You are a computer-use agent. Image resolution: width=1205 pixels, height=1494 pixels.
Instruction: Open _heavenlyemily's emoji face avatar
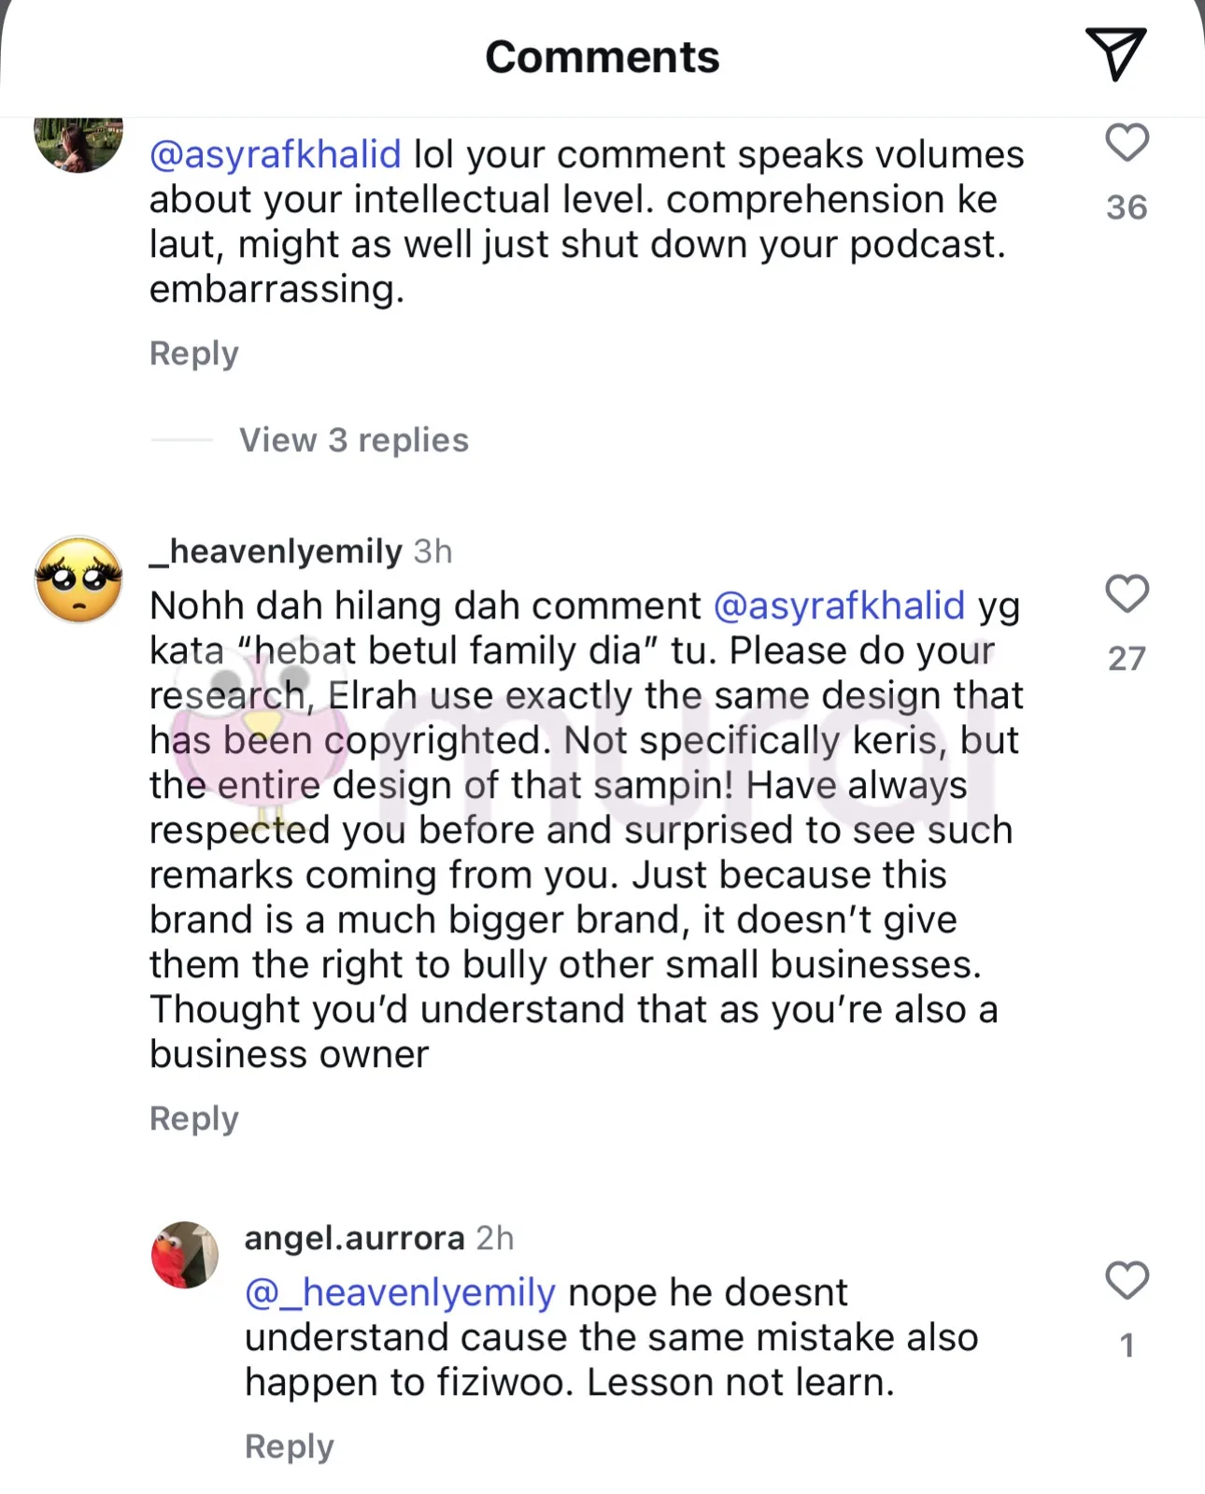tap(78, 580)
